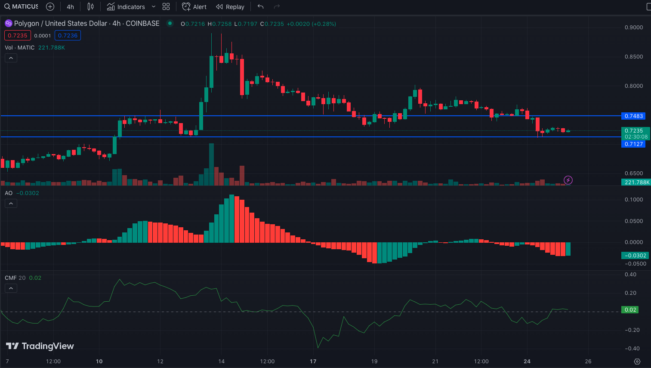Open the TradingView logo link

click(40, 346)
